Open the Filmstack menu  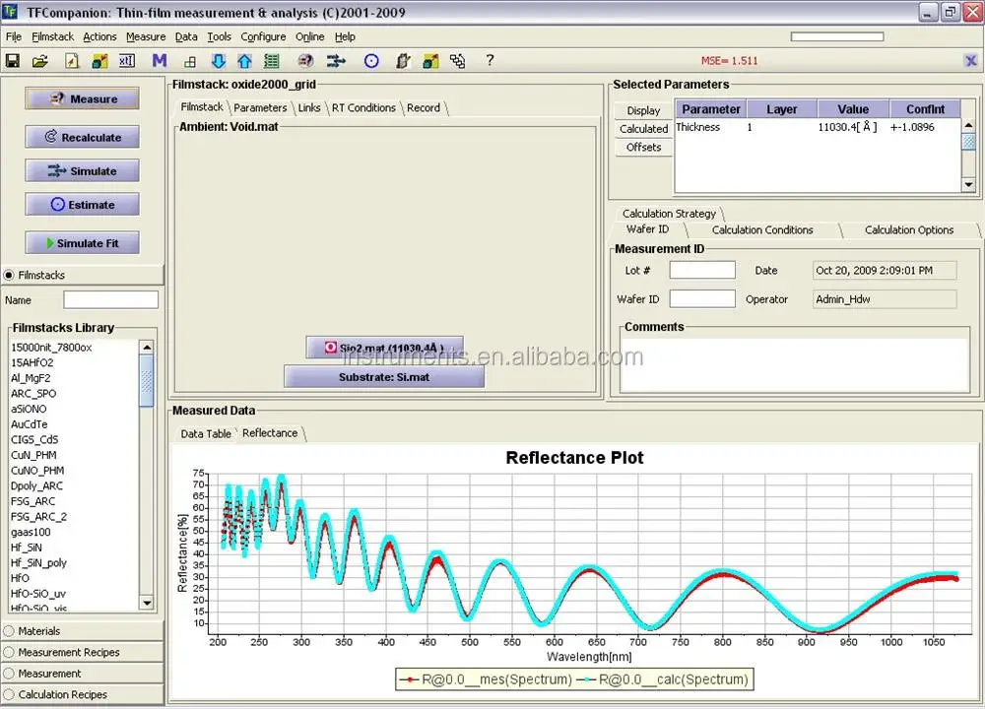[x=52, y=36]
